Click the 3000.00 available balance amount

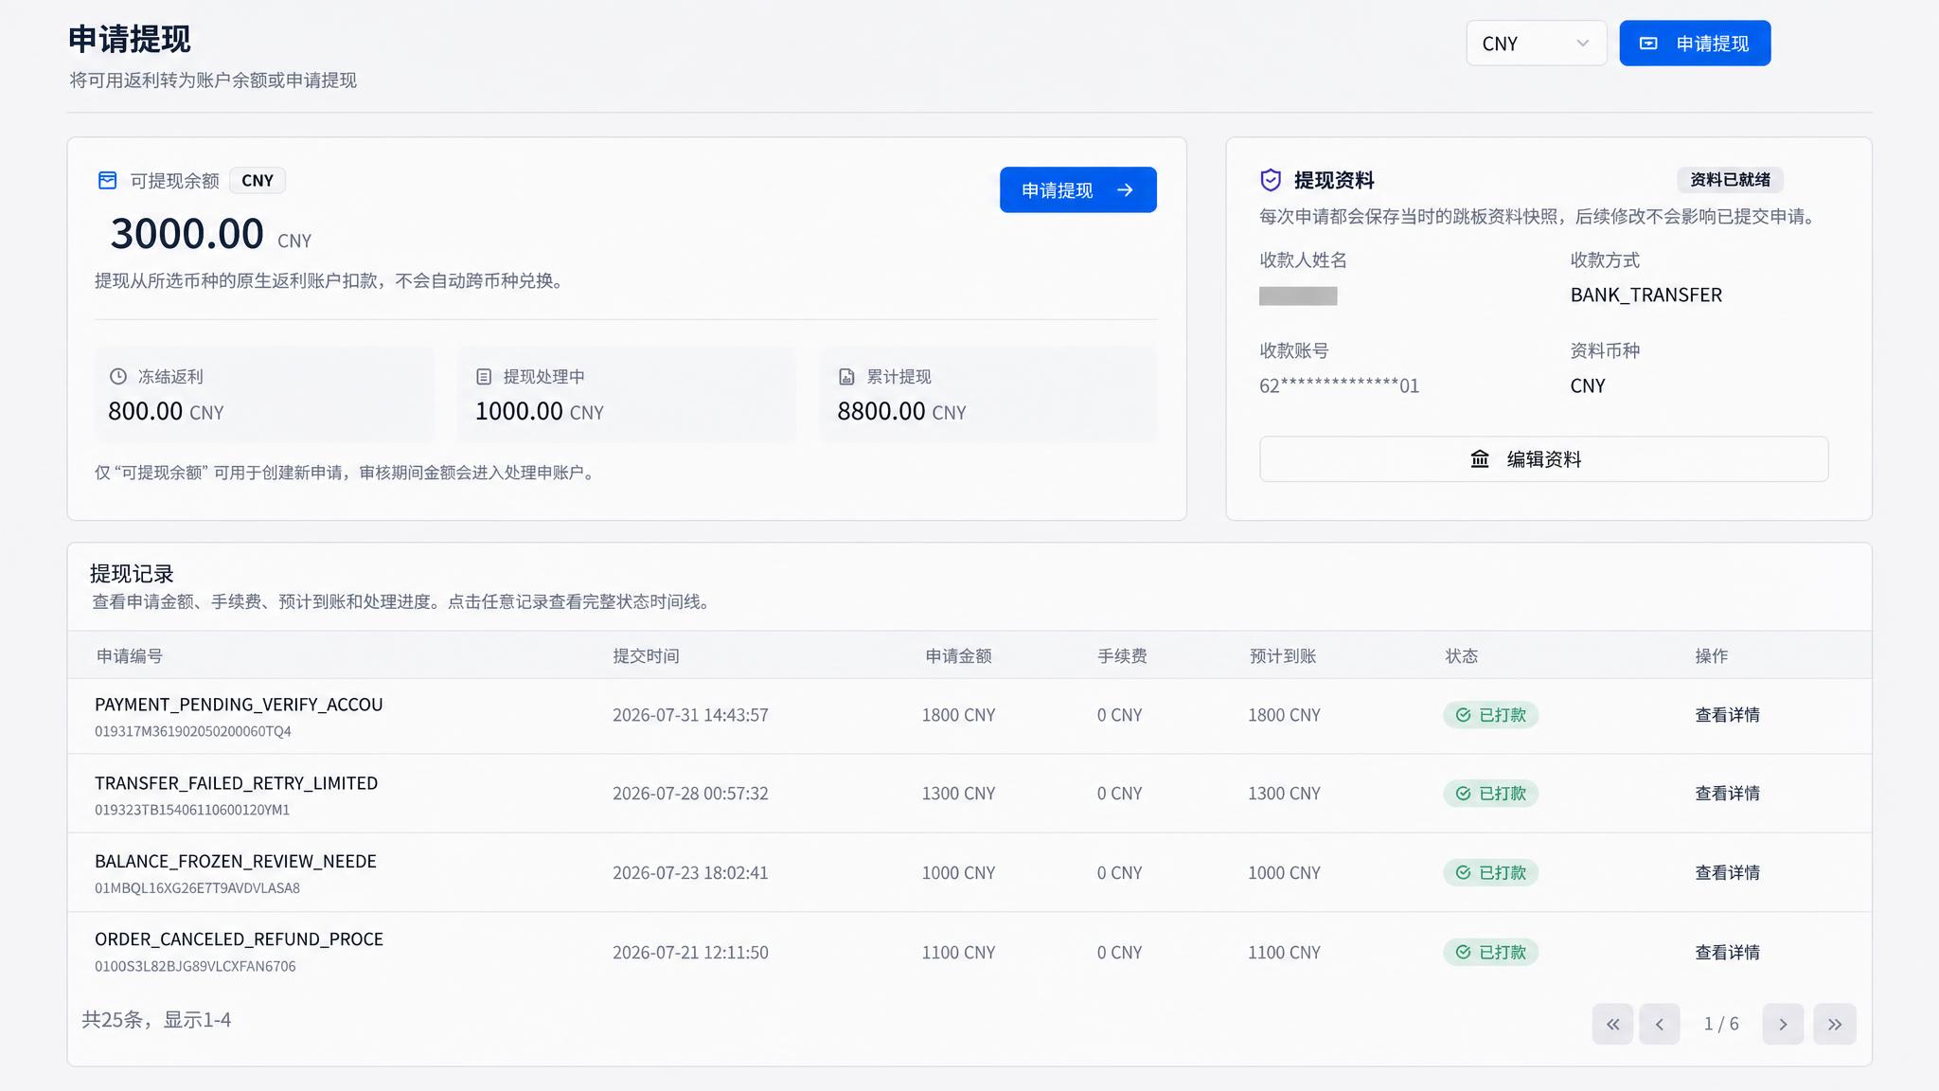tap(187, 234)
